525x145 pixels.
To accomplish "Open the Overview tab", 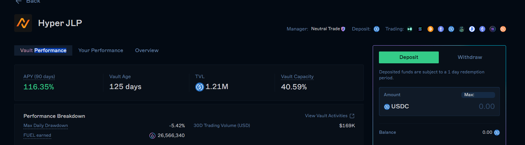I will (x=147, y=51).
